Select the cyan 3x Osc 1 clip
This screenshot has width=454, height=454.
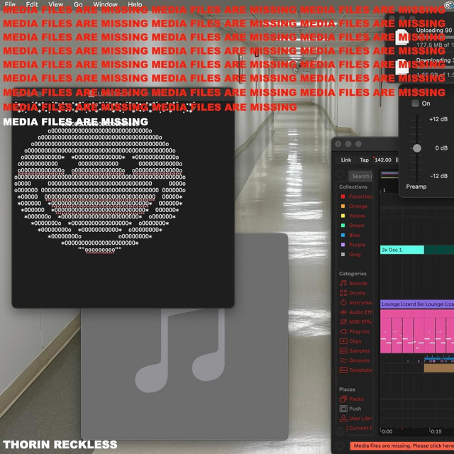(x=402, y=250)
